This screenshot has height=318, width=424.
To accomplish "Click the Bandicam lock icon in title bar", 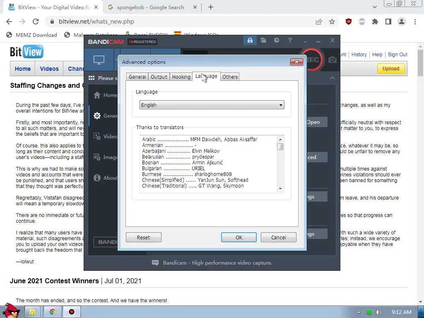I will point(250,41).
